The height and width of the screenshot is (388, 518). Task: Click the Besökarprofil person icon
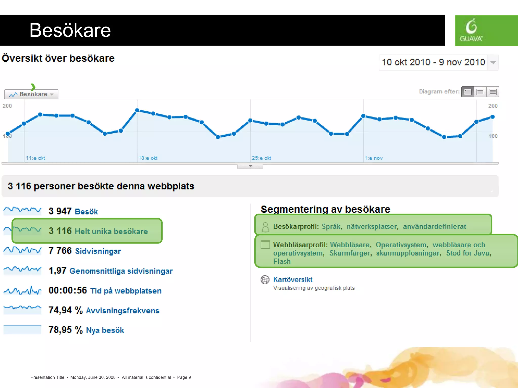[265, 227]
